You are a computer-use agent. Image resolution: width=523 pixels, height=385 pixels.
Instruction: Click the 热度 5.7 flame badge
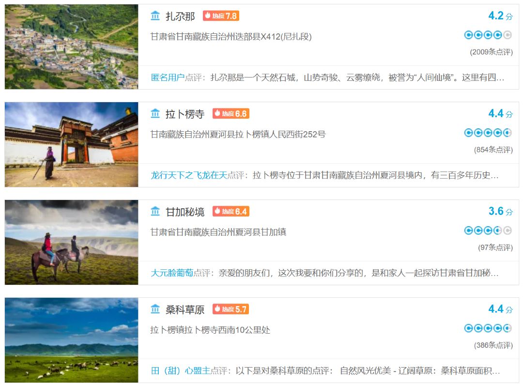click(231, 309)
